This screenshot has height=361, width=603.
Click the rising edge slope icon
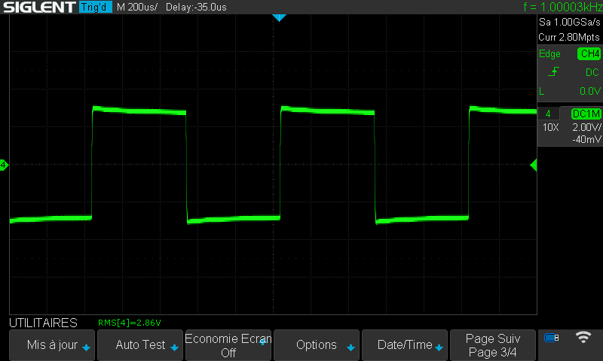(554, 72)
